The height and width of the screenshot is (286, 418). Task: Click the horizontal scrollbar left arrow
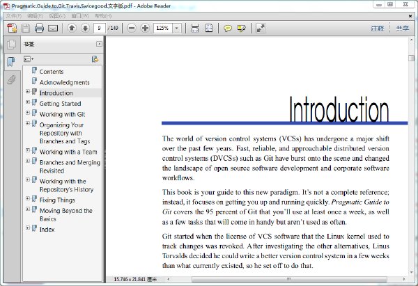168,279
